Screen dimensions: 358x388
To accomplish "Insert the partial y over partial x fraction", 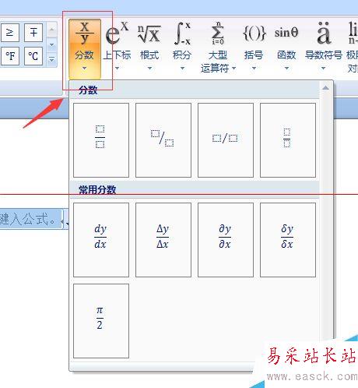I will click(226, 240).
